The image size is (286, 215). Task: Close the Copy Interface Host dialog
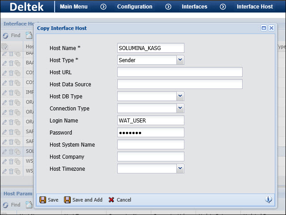[x=271, y=28]
